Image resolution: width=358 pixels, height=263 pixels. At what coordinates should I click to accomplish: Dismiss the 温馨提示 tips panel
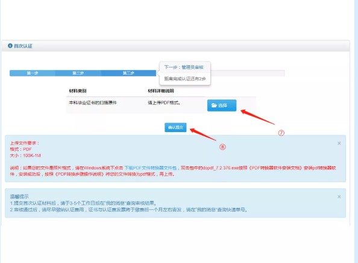pyautogui.click(x=339, y=197)
